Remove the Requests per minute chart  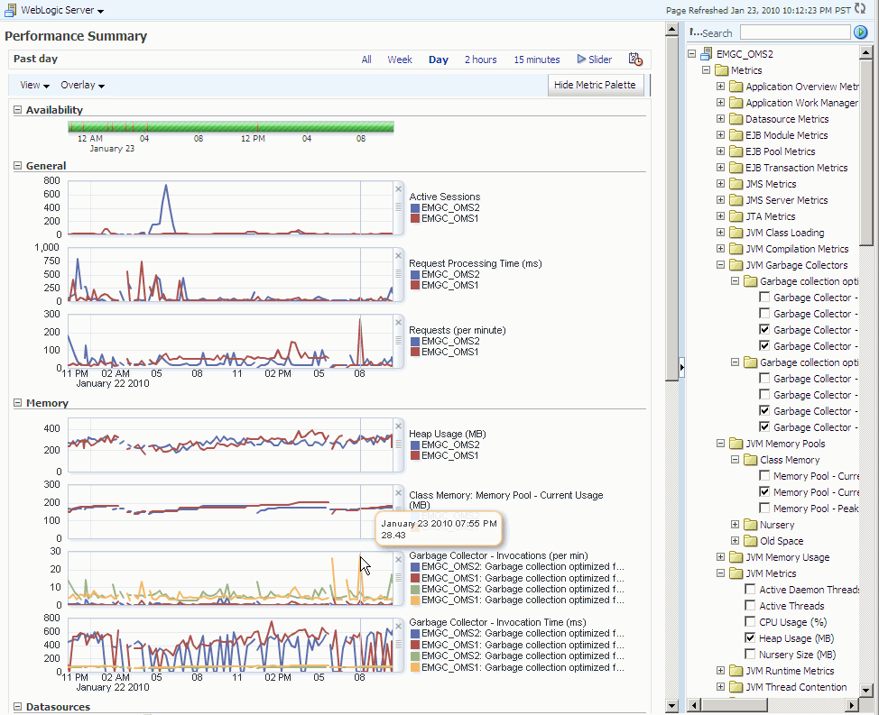[x=399, y=323]
